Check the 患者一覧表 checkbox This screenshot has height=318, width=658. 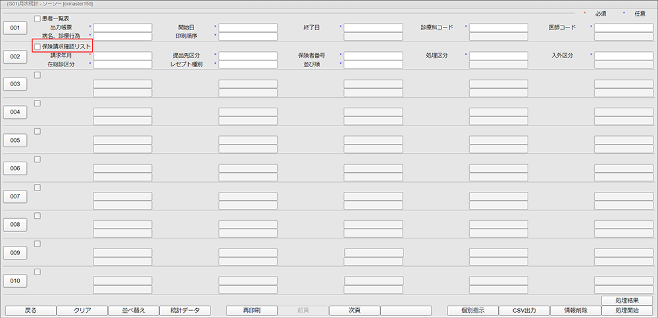coord(38,18)
